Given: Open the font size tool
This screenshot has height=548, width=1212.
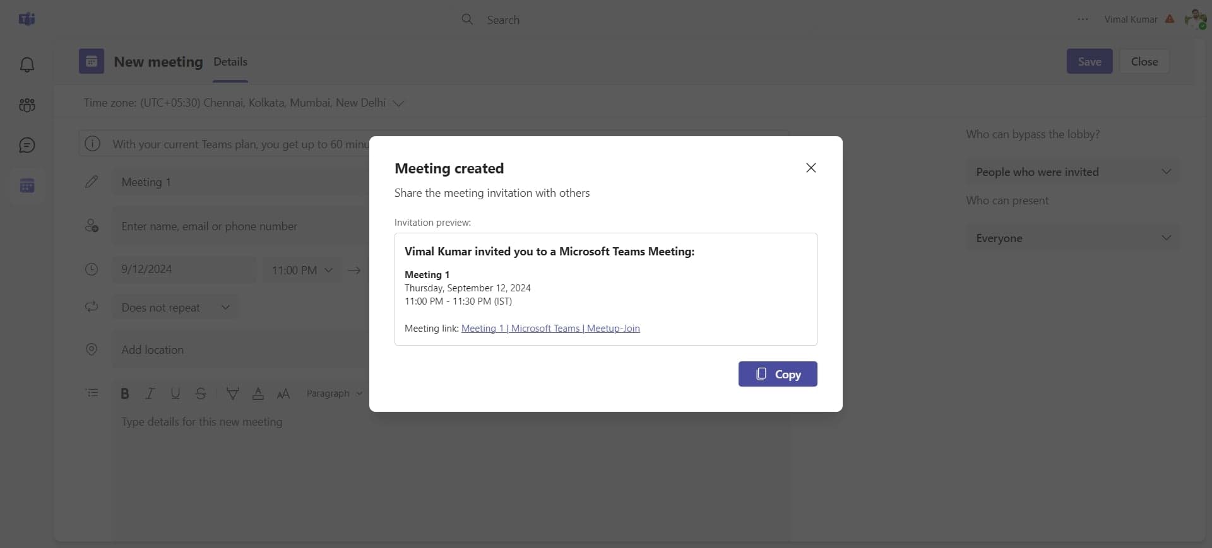Looking at the screenshot, I should tap(283, 394).
